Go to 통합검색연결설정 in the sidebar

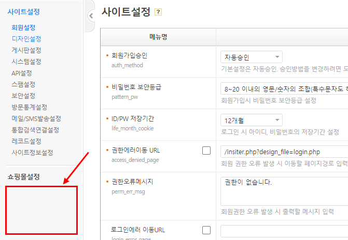(x=35, y=130)
